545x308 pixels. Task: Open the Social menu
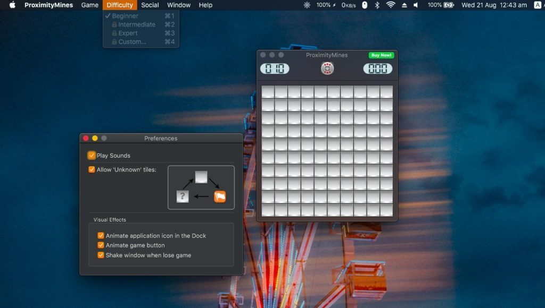pyautogui.click(x=150, y=5)
